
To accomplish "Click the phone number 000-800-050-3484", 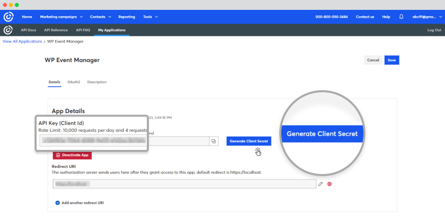I will point(331,17).
